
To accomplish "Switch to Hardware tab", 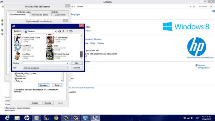I will [55, 12].
